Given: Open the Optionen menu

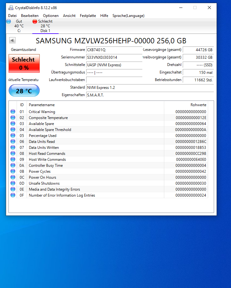Looking at the screenshot, I should tap(51, 16).
